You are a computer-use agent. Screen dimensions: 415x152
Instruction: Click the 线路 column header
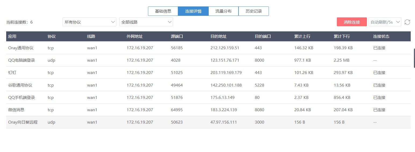pyautogui.click(x=91, y=36)
